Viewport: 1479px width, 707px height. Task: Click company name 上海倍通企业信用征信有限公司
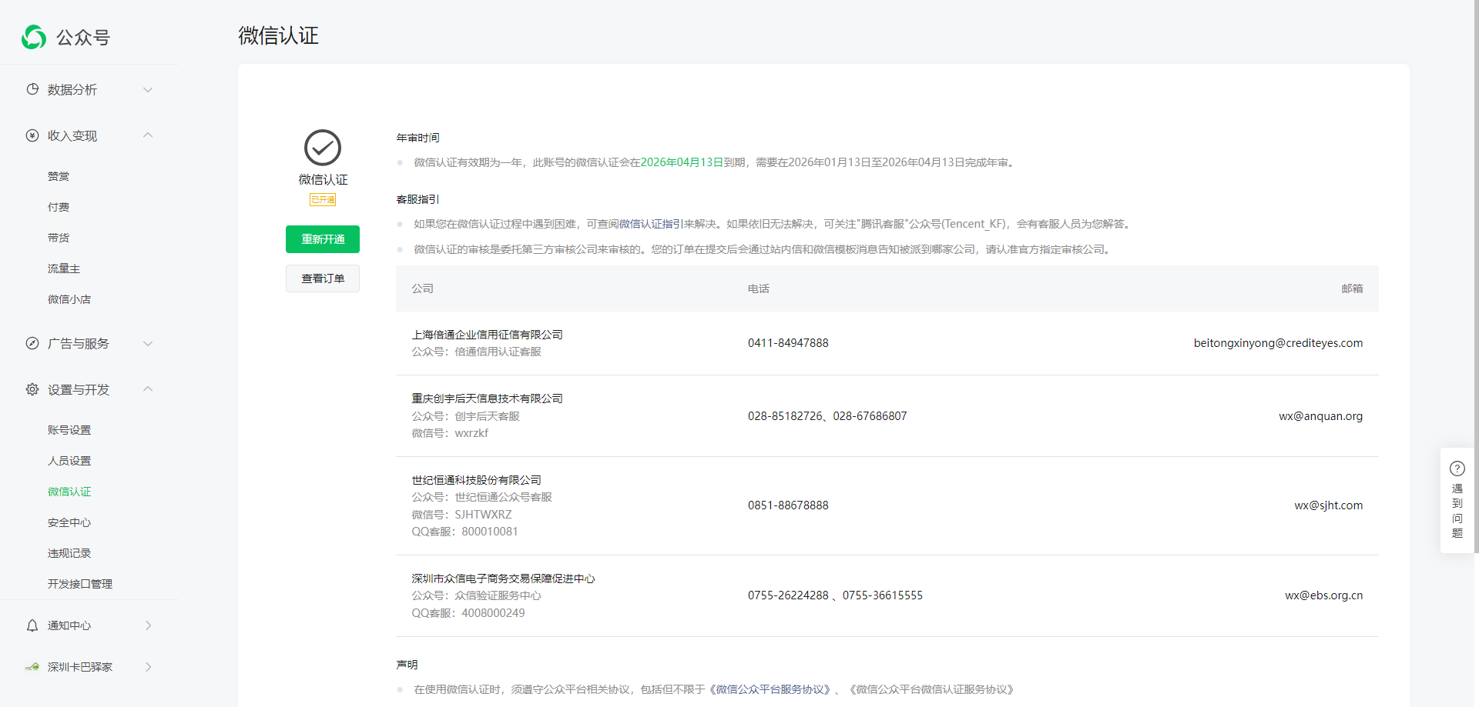(x=487, y=335)
